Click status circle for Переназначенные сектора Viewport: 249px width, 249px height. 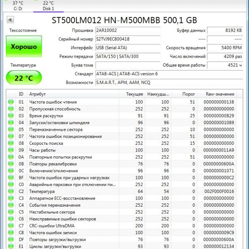click(x=11, y=129)
